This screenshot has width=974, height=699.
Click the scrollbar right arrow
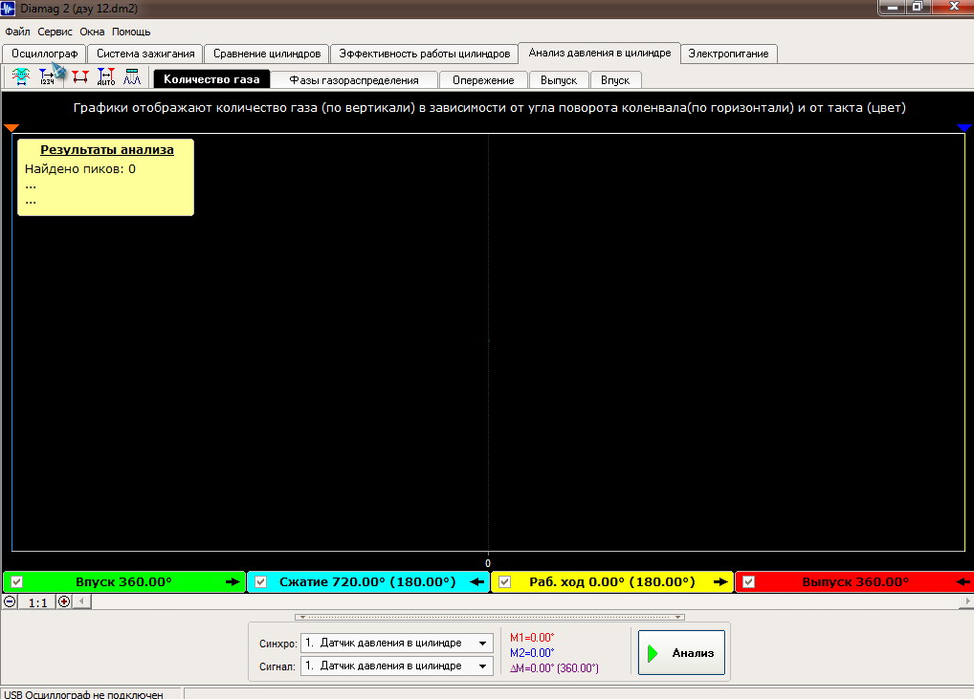coord(967,601)
